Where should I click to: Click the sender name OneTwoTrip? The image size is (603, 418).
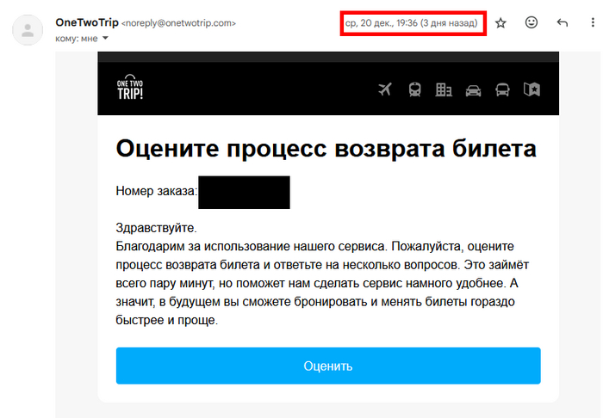tap(87, 22)
